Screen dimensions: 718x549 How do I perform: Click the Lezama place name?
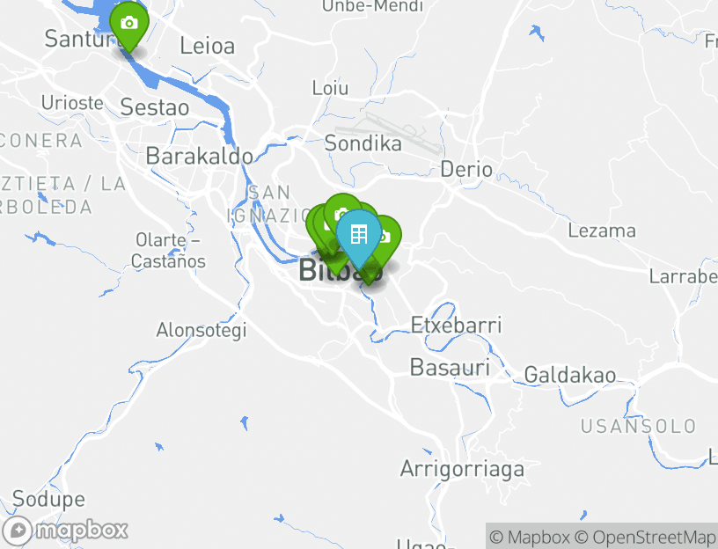[x=602, y=231]
